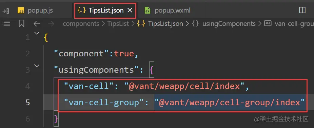314x128 pixels.
Task: Click line number 4 in the gutter
Action: pos(27,86)
